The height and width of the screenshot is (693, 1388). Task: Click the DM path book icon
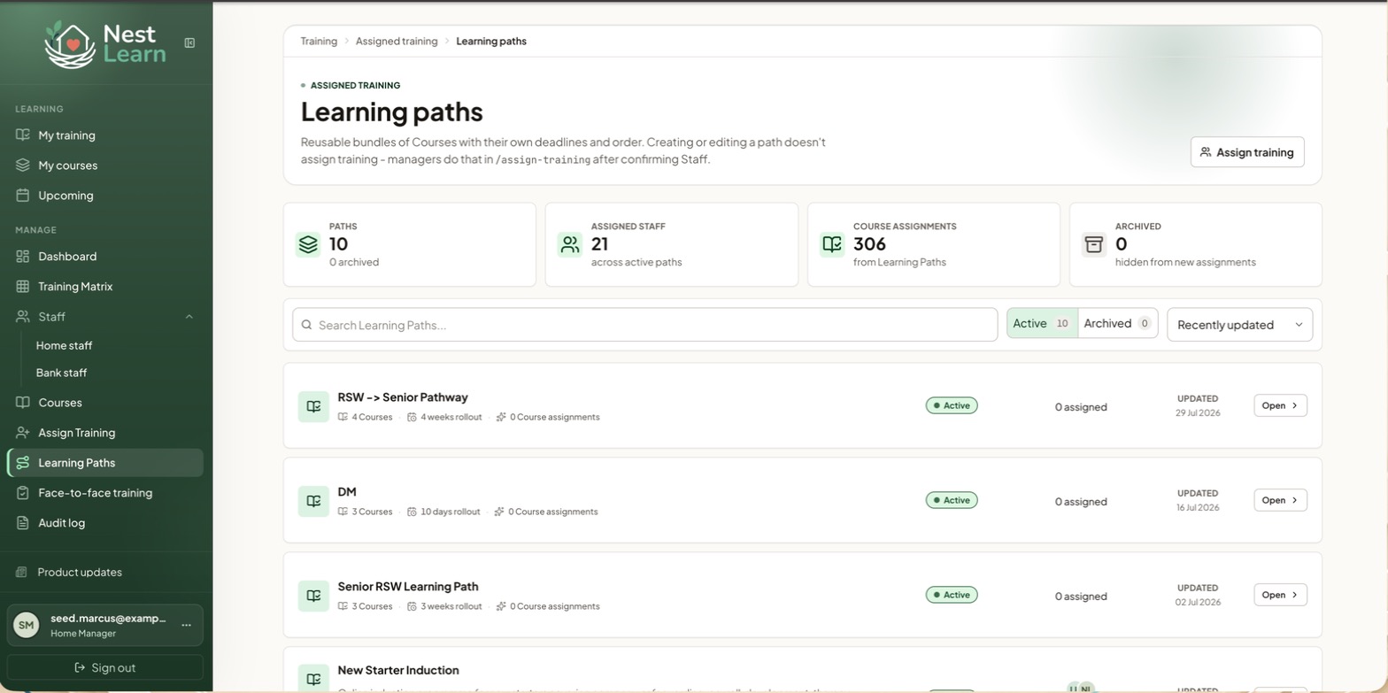click(x=313, y=502)
